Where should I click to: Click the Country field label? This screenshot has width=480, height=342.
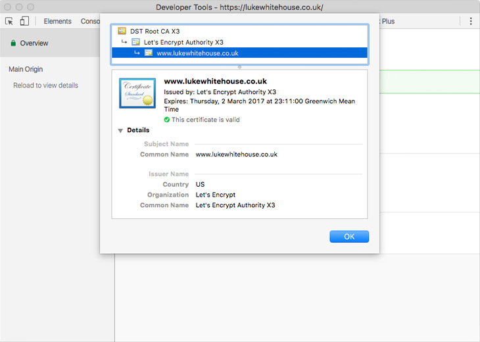point(176,184)
